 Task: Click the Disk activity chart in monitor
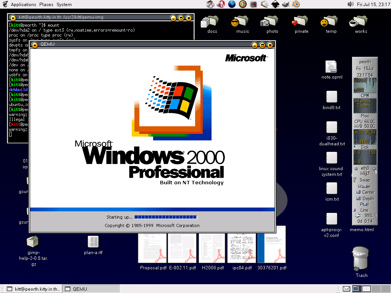pyautogui.click(x=365, y=137)
